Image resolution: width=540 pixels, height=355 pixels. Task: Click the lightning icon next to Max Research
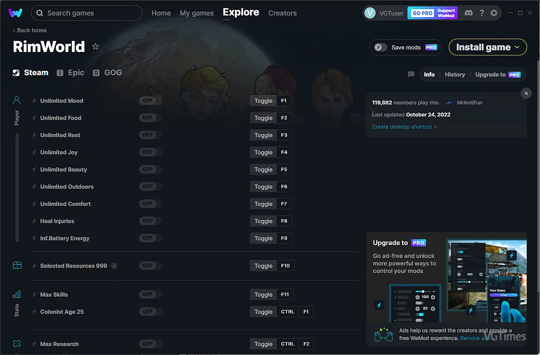pyautogui.click(x=34, y=344)
